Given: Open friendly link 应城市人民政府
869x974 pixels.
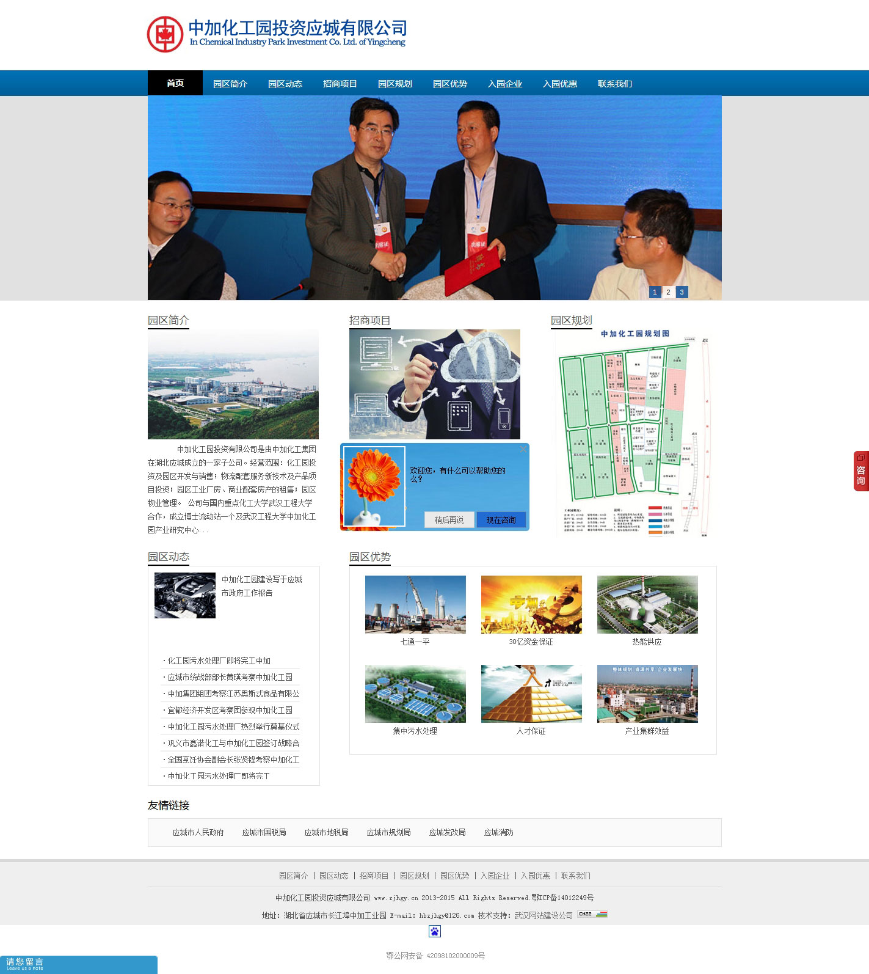Looking at the screenshot, I should [x=198, y=832].
